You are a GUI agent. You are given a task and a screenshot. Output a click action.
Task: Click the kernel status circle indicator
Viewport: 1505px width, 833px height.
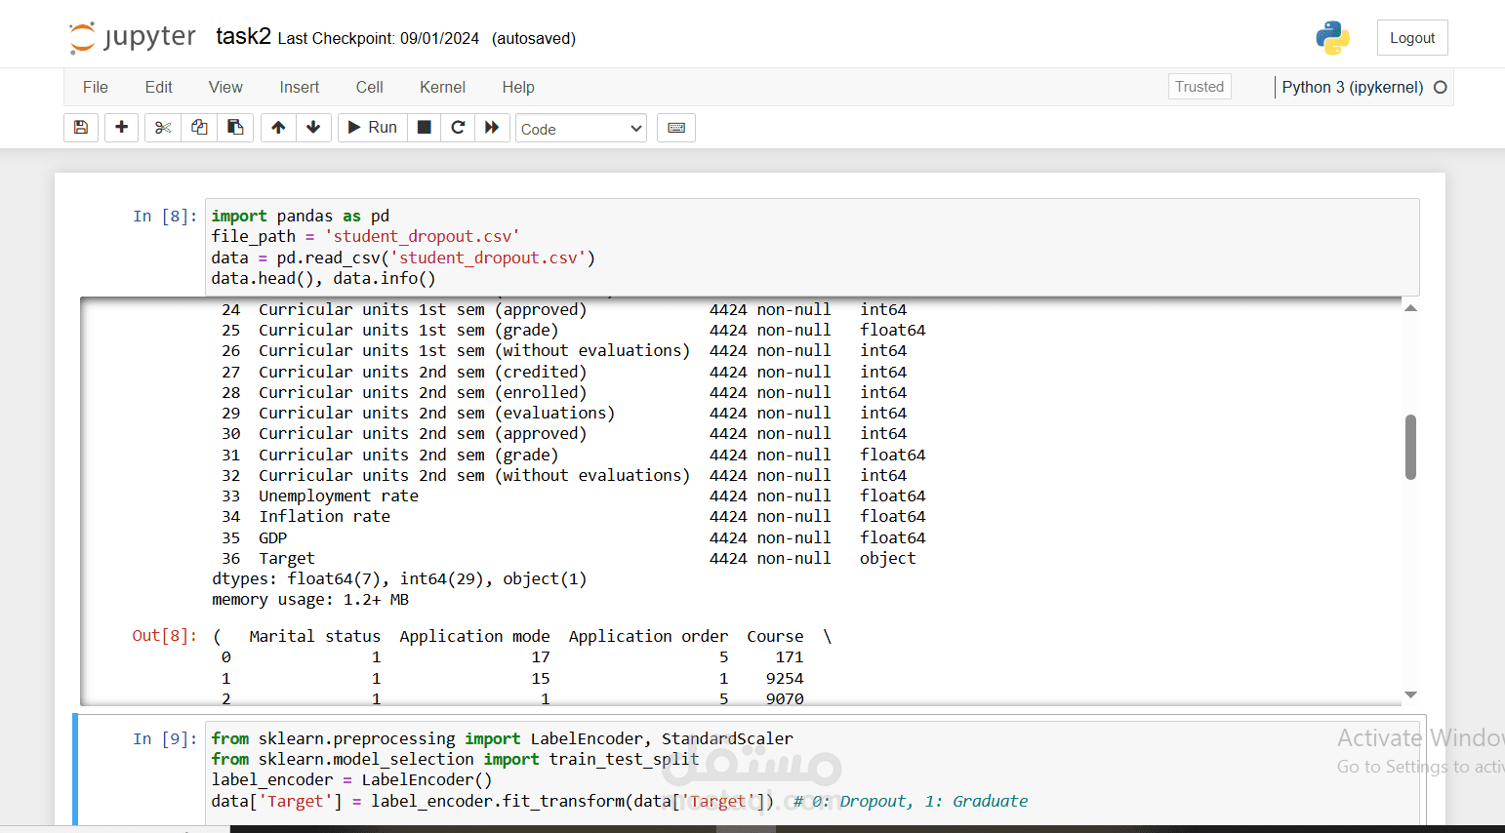(1441, 86)
